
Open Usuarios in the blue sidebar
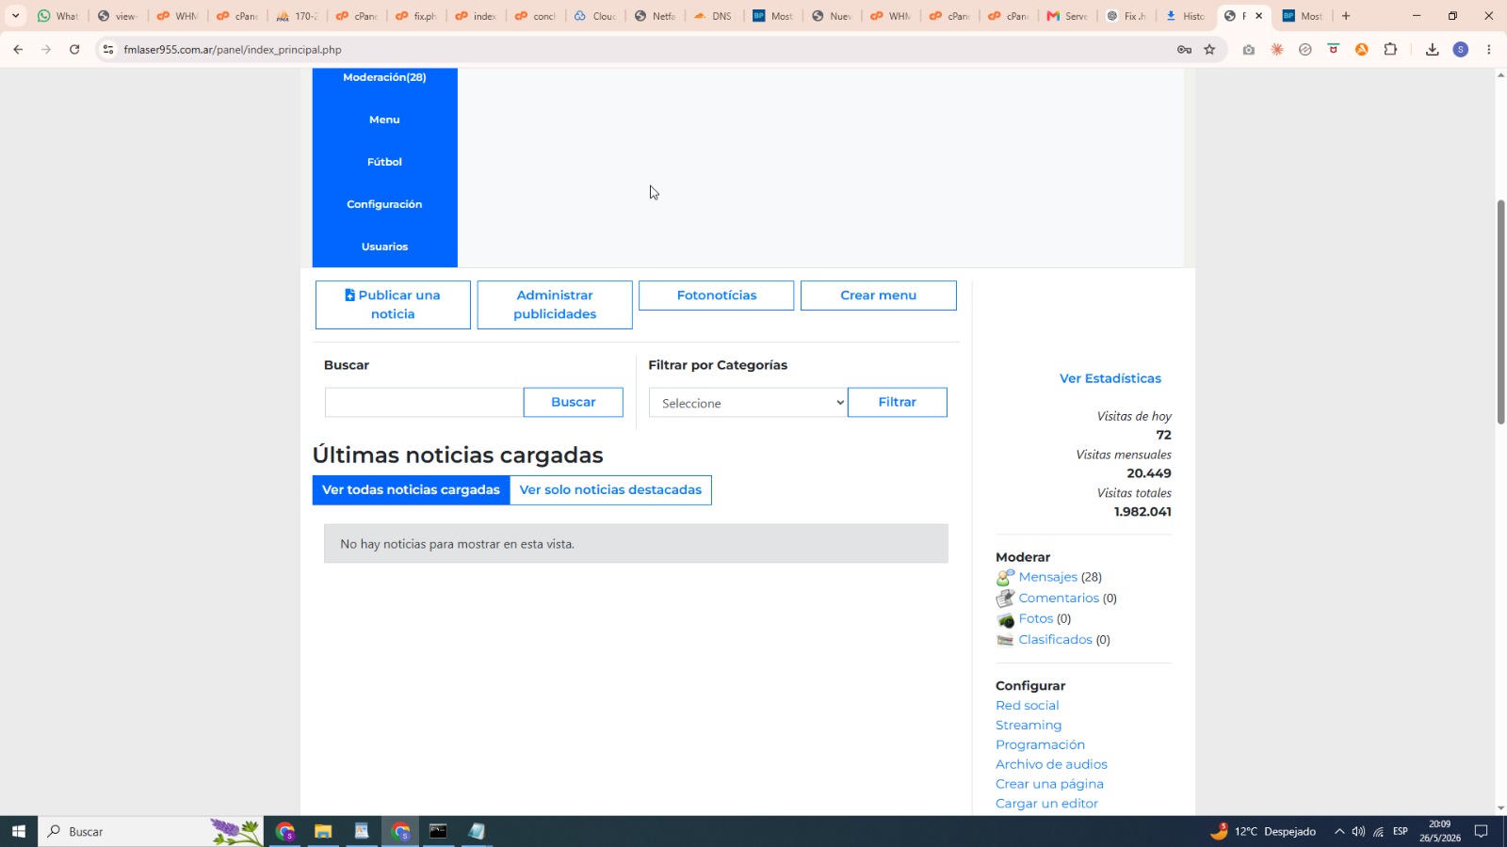click(384, 247)
